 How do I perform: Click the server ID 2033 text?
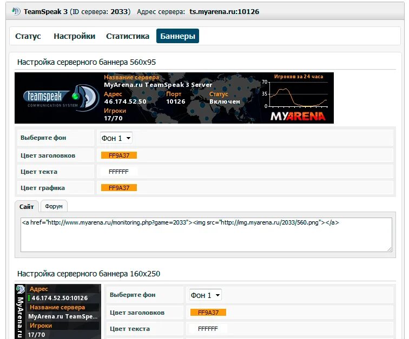coord(119,12)
